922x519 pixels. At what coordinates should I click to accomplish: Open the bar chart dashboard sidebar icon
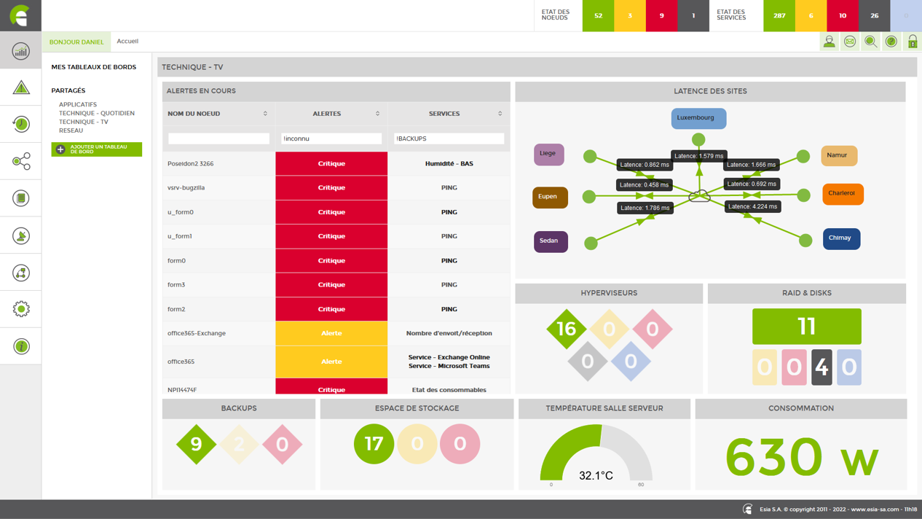tap(20, 51)
